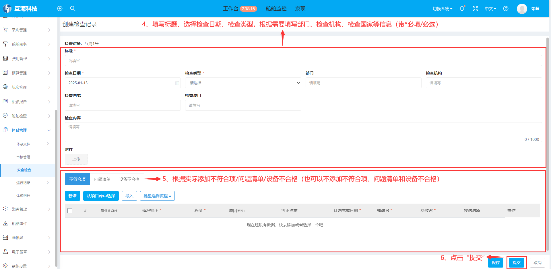Open search with the magnifier icon

[x=73, y=8]
